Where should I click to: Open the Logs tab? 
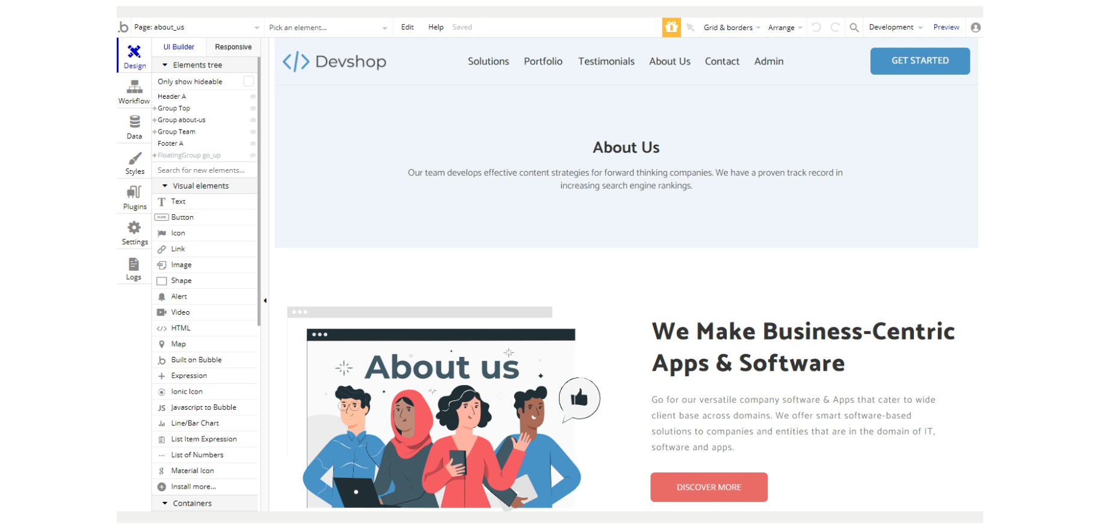point(134,268)
